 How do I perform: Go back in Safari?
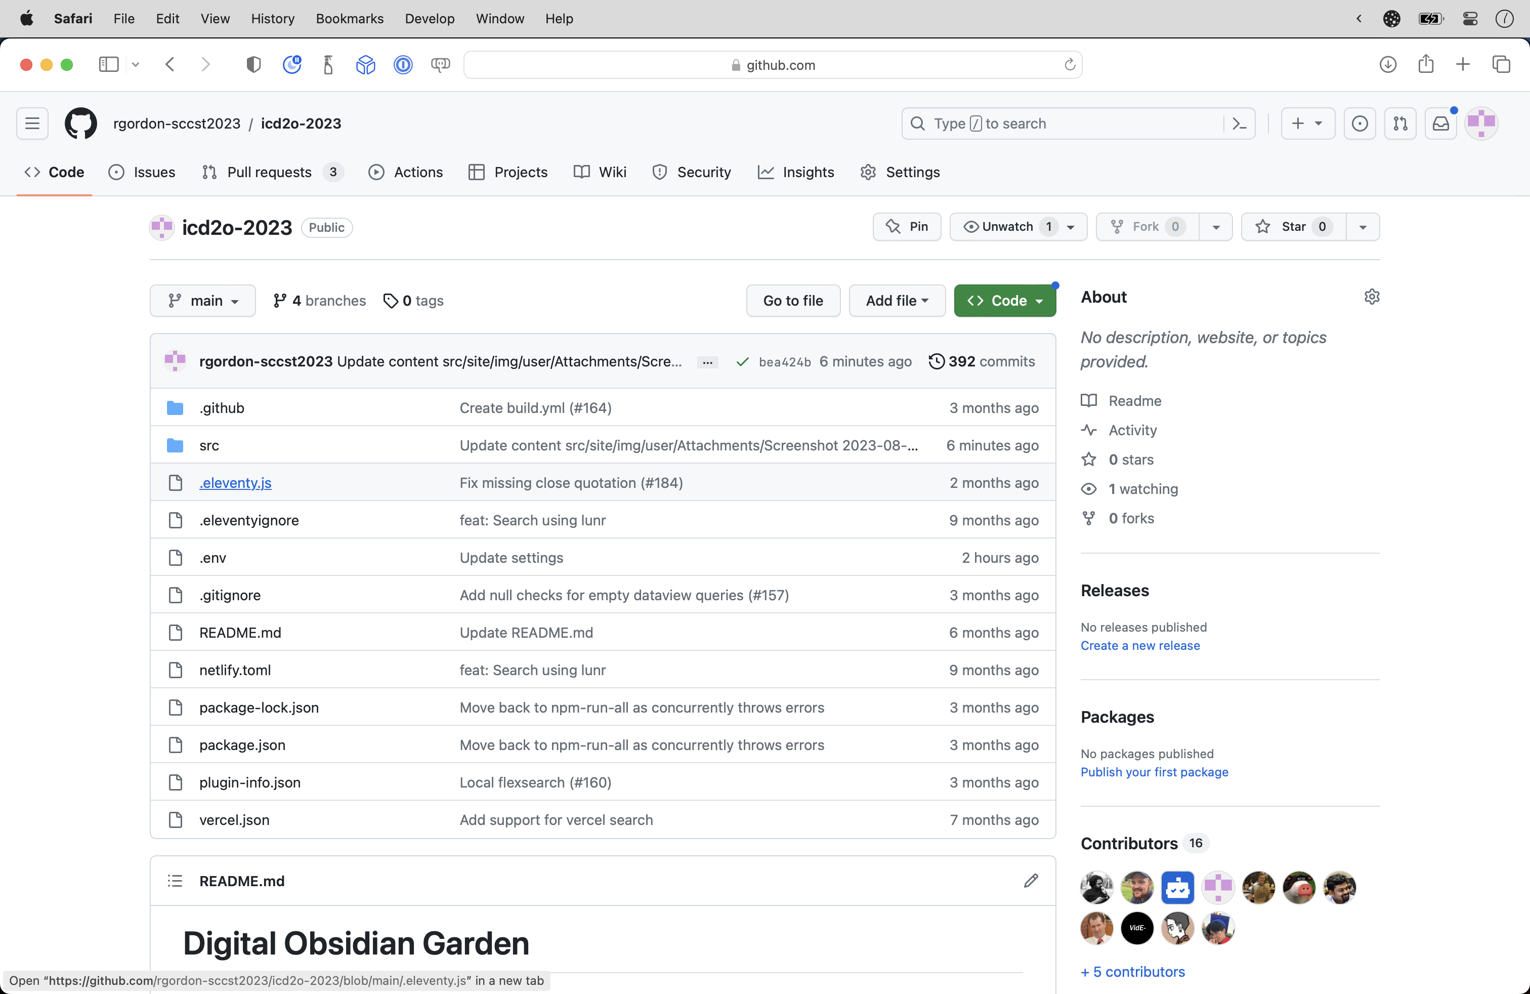[169, 64]
